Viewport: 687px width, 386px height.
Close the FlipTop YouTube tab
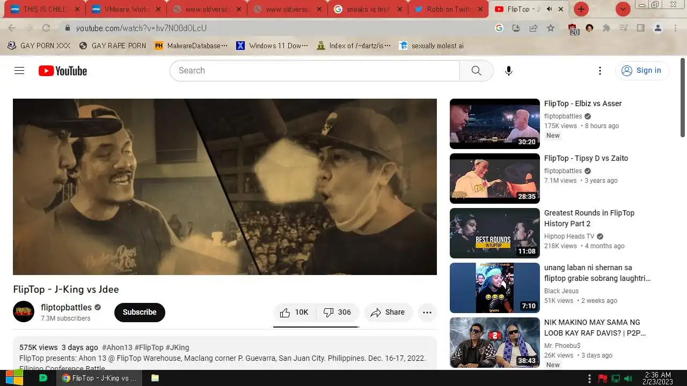(x=561, y=9)
